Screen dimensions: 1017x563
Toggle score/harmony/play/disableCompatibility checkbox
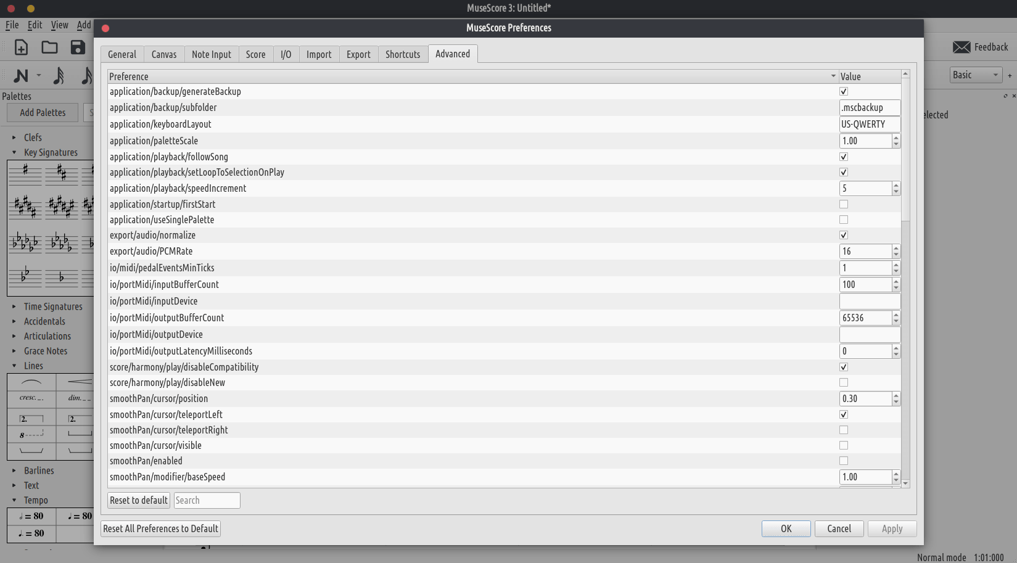coord(844,367)
